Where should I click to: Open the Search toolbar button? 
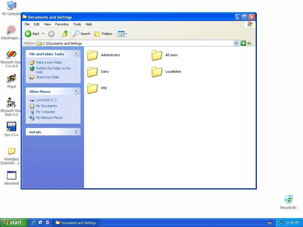pos(82,34)
